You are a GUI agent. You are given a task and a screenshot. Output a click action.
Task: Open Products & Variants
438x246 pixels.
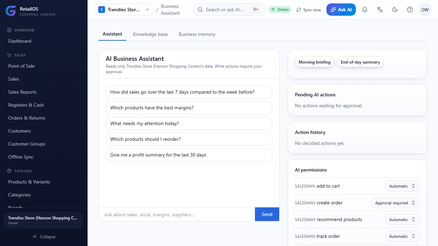click(44, 182)
